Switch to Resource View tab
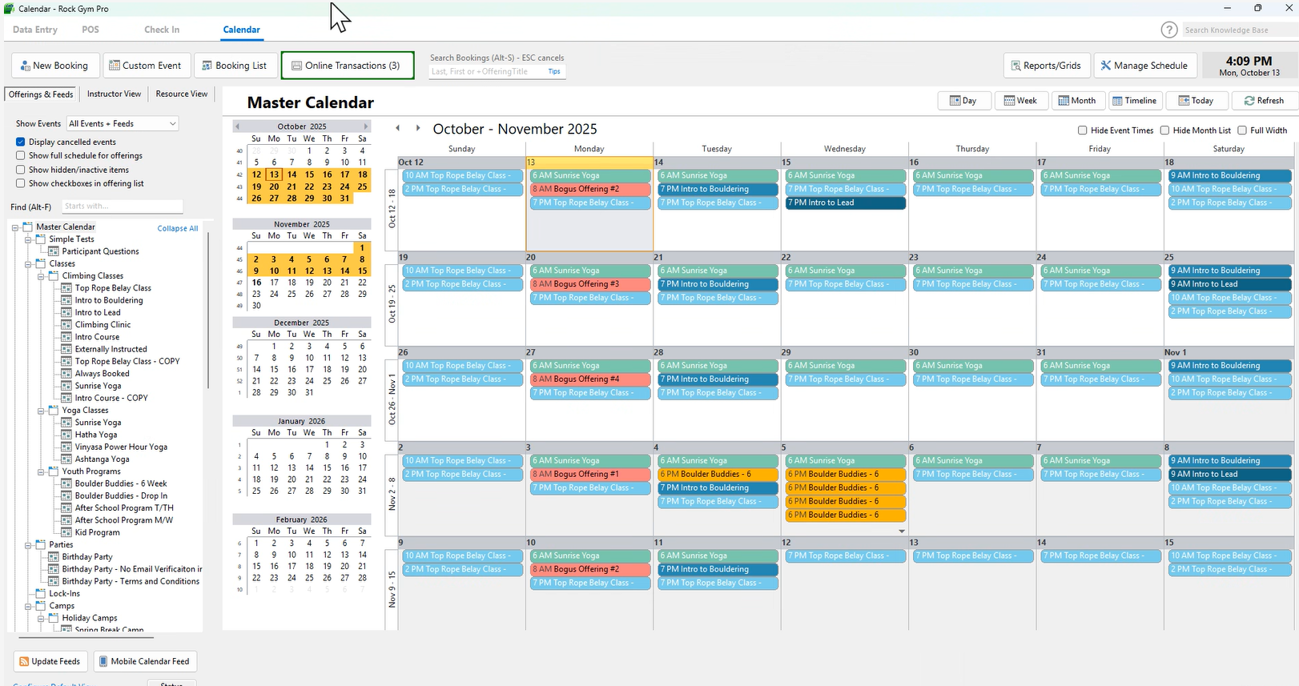Viewport: 1299px width, 686px height. click(x=182, y=94)
